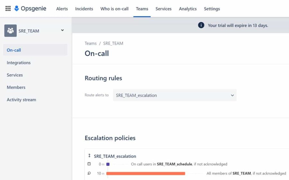Click the All members of SRE_TEAM rule
The height and width of the screenshot is (180, 289).
pyautogui.click(x=246, y=173)
